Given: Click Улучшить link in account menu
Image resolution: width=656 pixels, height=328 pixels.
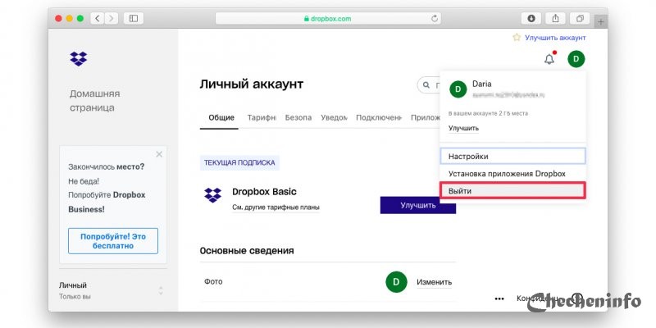Looking at the screenshot, I should coord(463,128).
